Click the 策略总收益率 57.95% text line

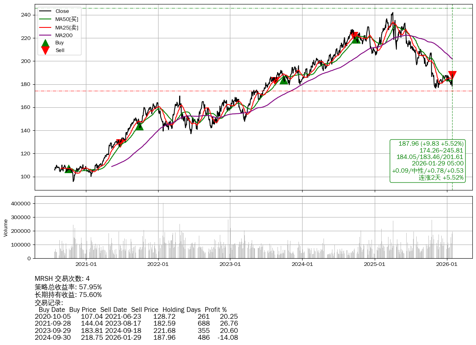click(68, 287)
